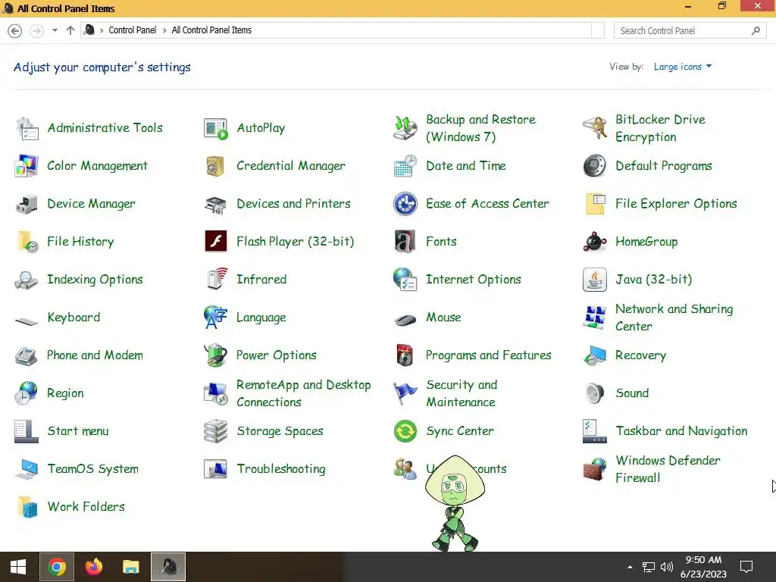
Task: Click the network tray icon
Action: (649, 567)
